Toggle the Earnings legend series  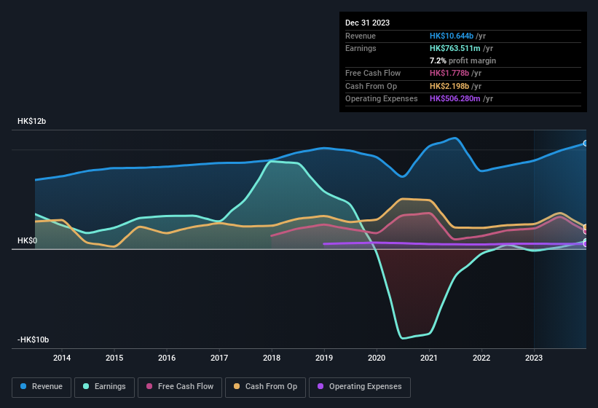coord(104,387)
